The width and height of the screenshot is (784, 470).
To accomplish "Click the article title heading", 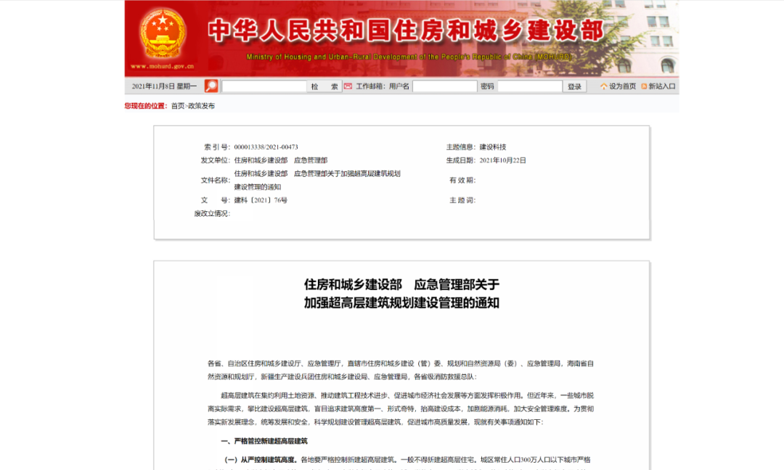I will (x=401, y=294).
